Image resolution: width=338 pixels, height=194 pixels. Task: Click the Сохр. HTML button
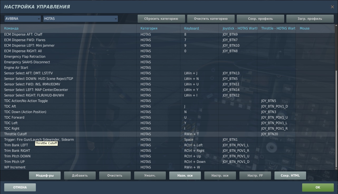[x=290, y=176]
